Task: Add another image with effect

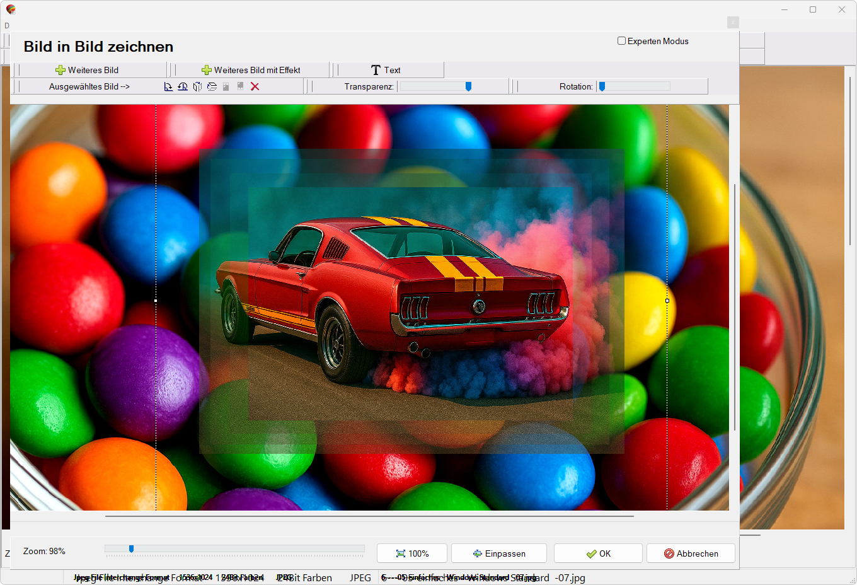Action: pyautogui.click(x=251, y=70)
